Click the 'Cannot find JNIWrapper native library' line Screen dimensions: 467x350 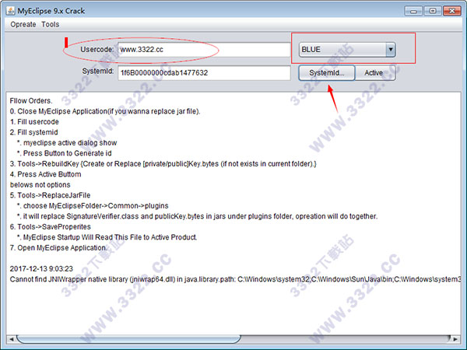(x=235, y=279)
